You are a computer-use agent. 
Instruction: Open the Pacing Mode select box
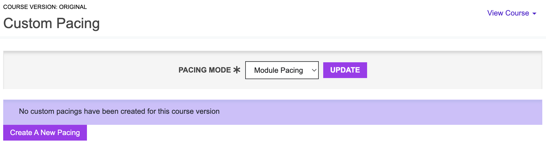(282, 70)
